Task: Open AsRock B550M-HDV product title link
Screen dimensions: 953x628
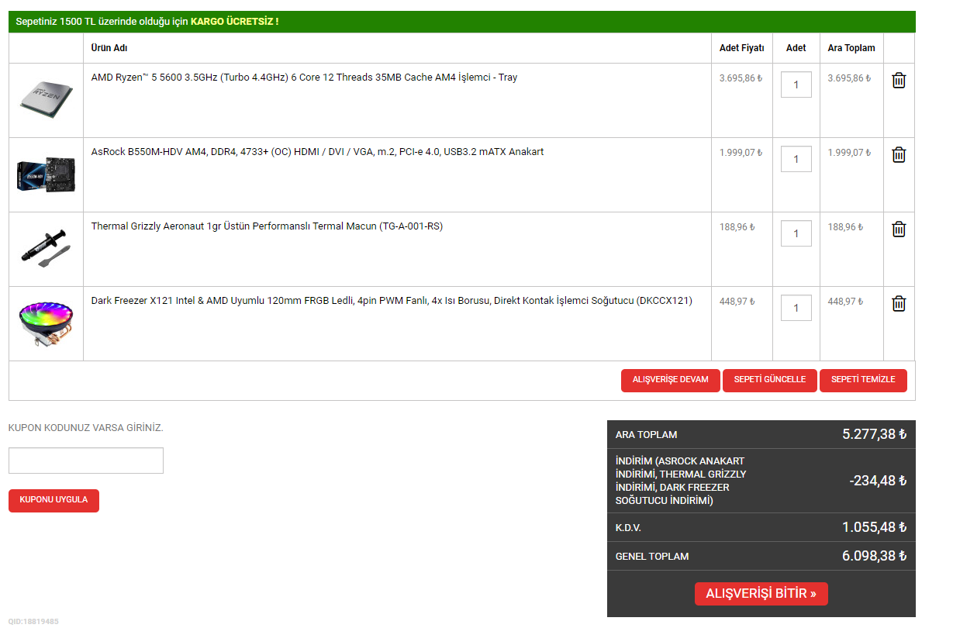Action: [317, 152]
